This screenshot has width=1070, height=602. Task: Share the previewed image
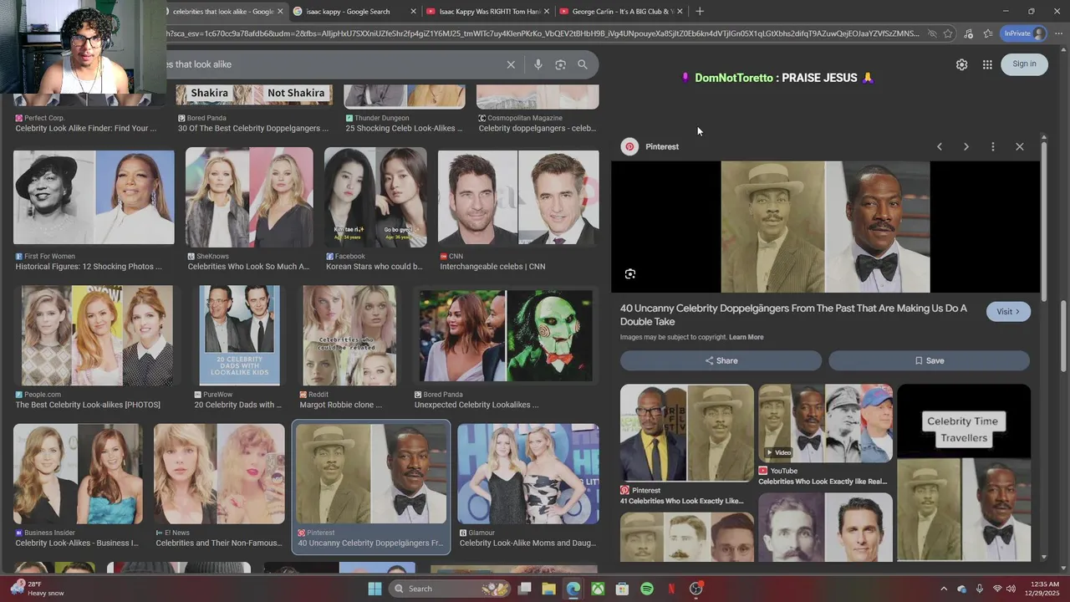coord(721,360)
